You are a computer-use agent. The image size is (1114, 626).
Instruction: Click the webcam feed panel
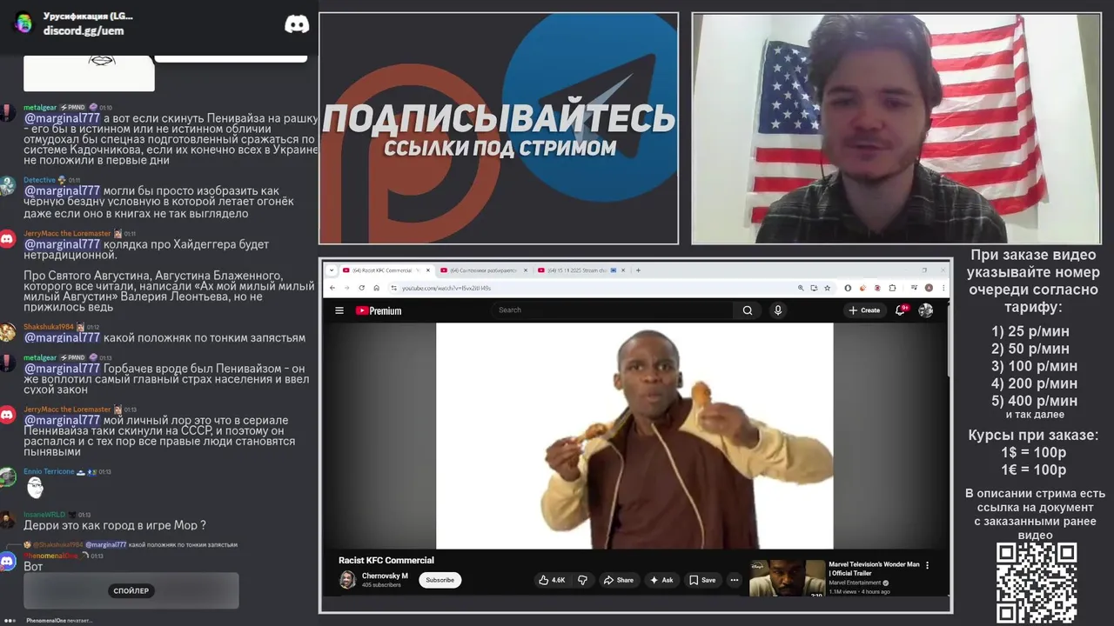[896, 129]
